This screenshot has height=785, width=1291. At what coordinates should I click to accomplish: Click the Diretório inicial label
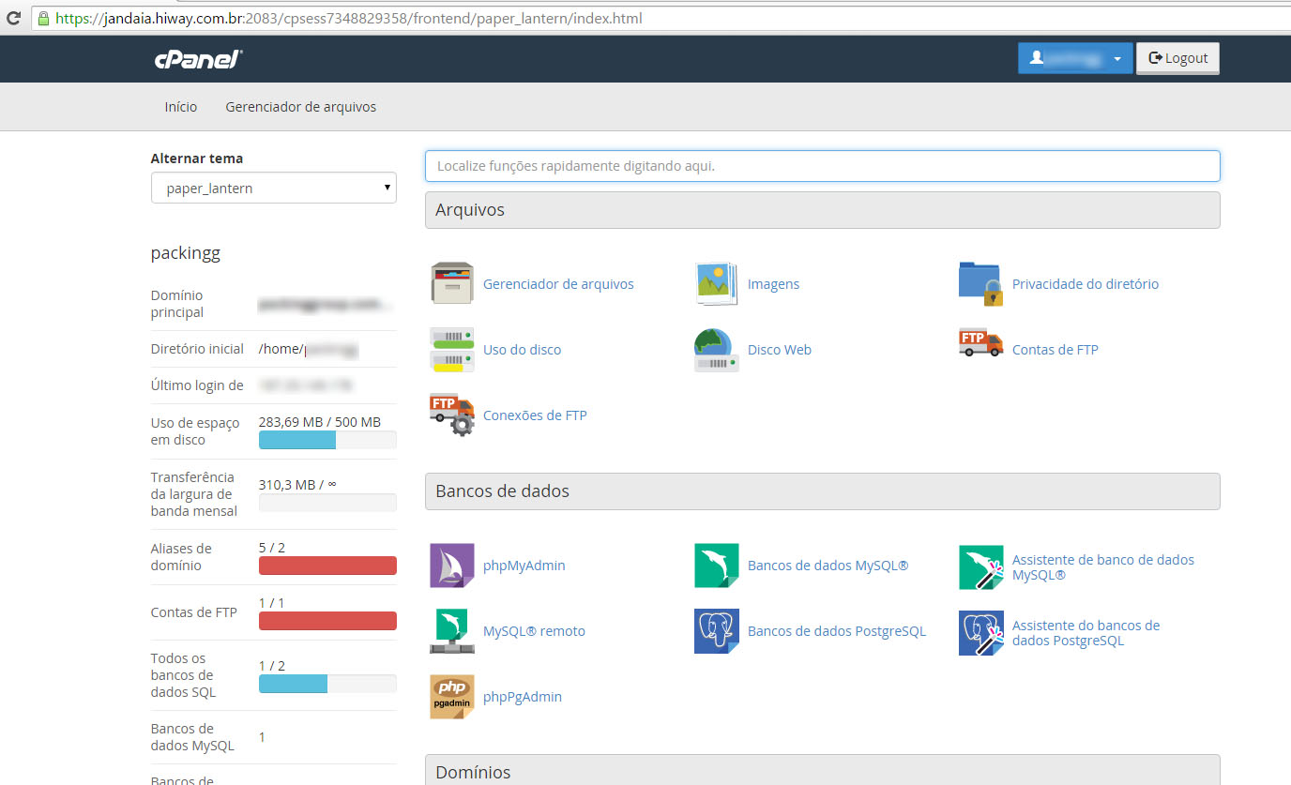click(197, 349)
